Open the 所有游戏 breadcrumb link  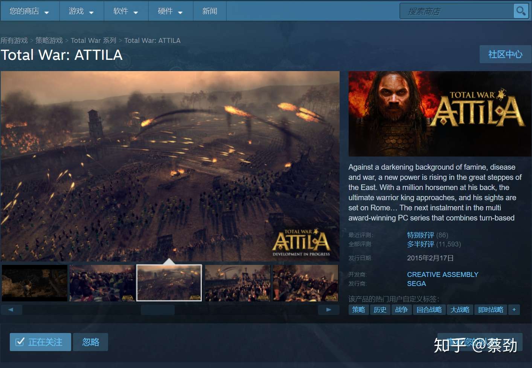pos(14,40)
